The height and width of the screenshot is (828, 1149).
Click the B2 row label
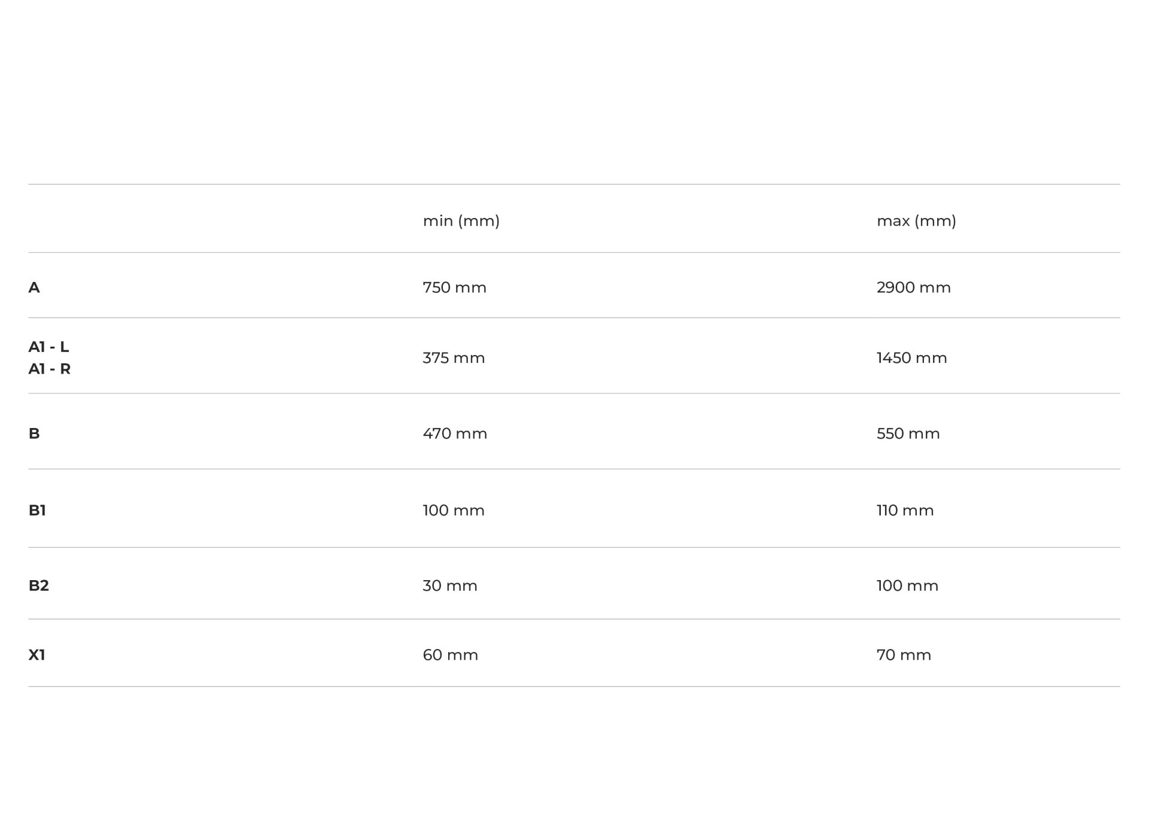38,586
